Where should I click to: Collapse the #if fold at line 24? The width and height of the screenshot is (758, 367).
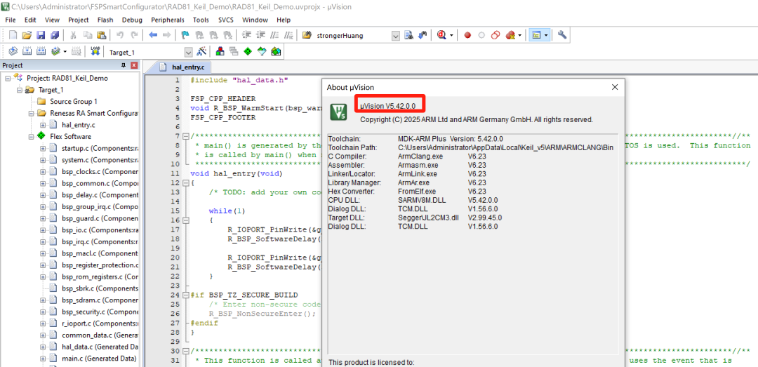pyautogui.click(x=185, y=295)
